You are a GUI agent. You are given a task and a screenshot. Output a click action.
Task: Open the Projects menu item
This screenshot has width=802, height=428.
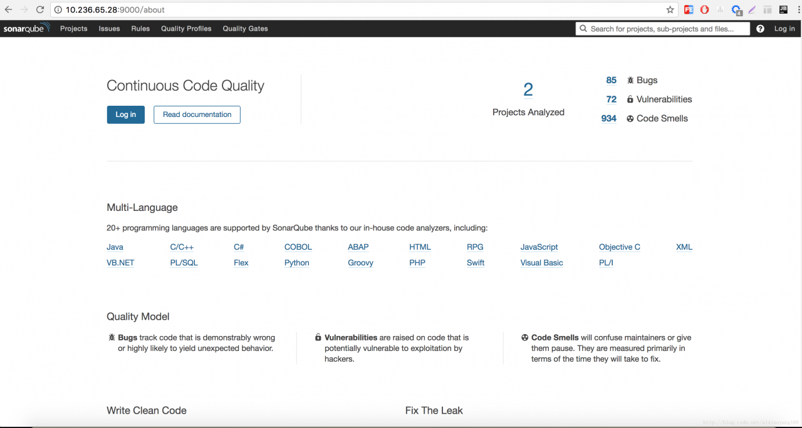[x=74, y=29]
